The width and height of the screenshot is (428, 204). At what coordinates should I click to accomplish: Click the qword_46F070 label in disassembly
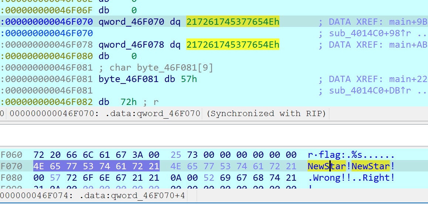pos(131,22)
